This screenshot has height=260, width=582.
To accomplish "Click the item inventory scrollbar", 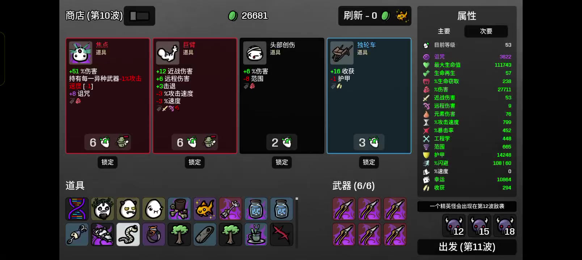I will pos(297,222).
